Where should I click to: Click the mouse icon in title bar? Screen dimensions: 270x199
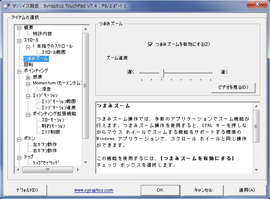click(7, 6)
